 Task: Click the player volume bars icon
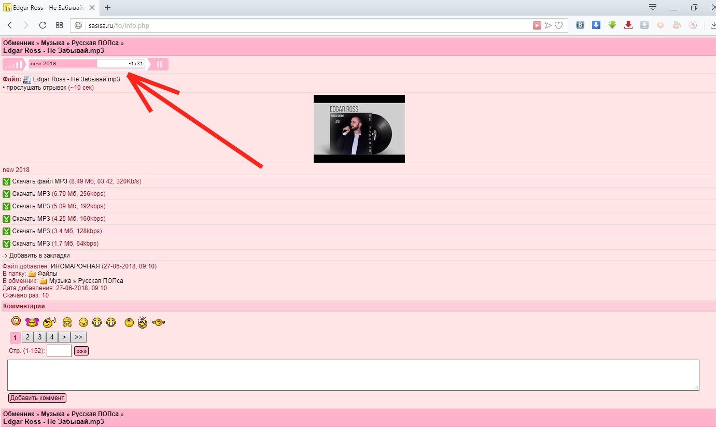tap(14, 64)
